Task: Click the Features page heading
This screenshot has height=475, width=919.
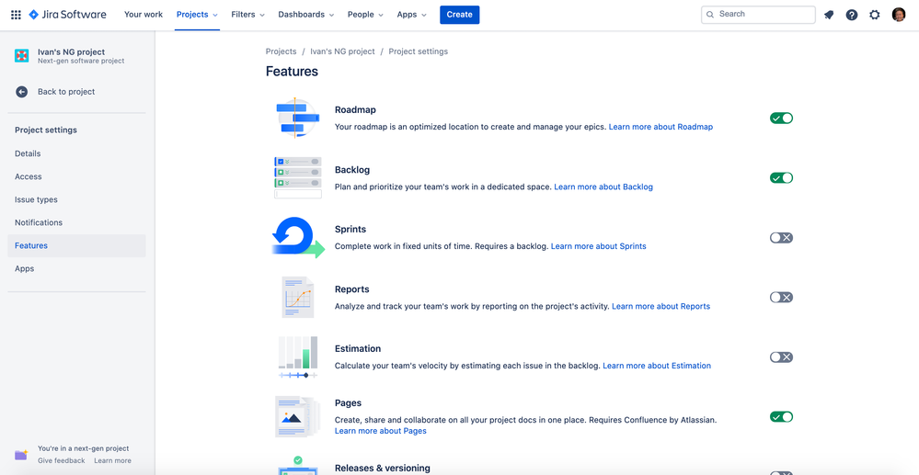Action: pyautogui.click(x=292, y=72)
